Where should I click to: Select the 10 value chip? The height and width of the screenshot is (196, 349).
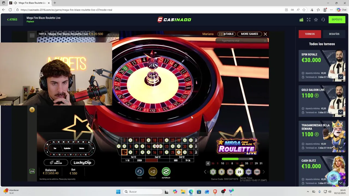tap(230, 172)
